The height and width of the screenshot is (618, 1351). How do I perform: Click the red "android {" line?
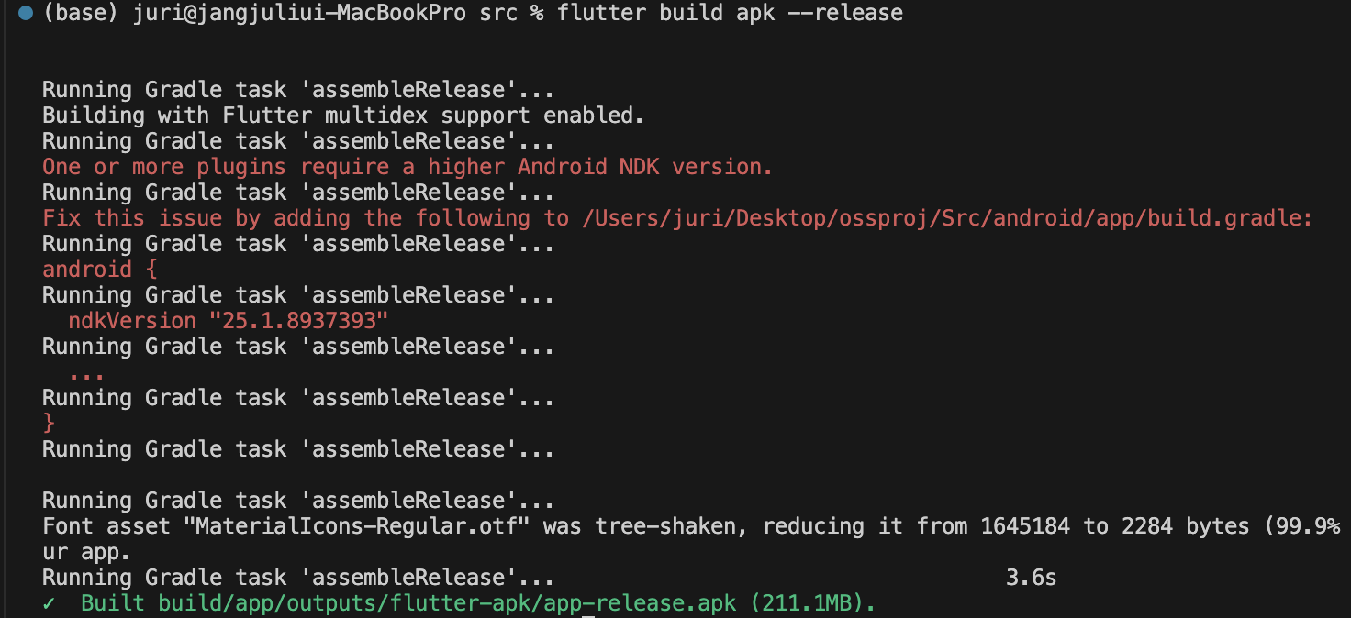pyautogui.click(x=100, y=270)
